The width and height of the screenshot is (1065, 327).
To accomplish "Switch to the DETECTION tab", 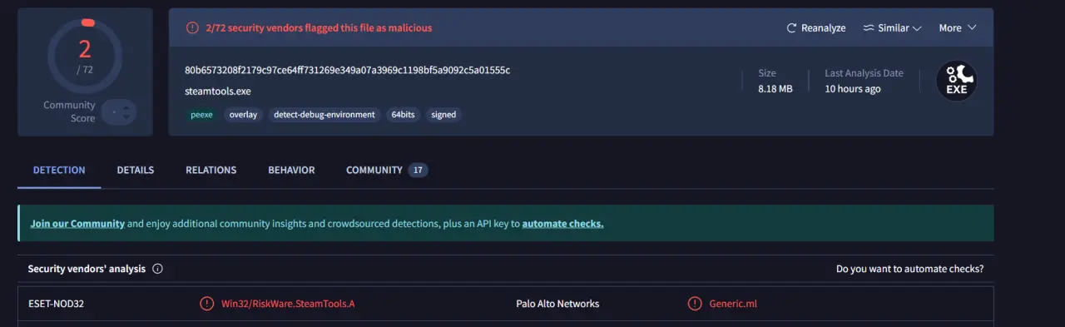I will [x=59, y=170].
